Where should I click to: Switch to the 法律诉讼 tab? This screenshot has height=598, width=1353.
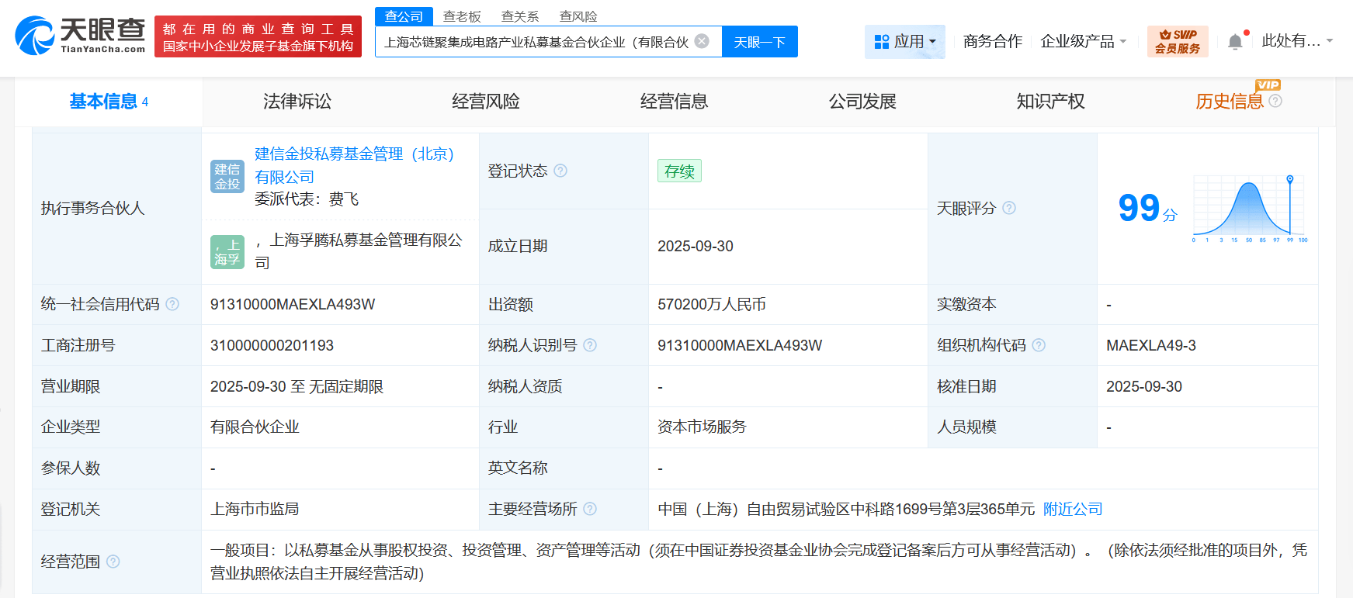tap(297, 102)
